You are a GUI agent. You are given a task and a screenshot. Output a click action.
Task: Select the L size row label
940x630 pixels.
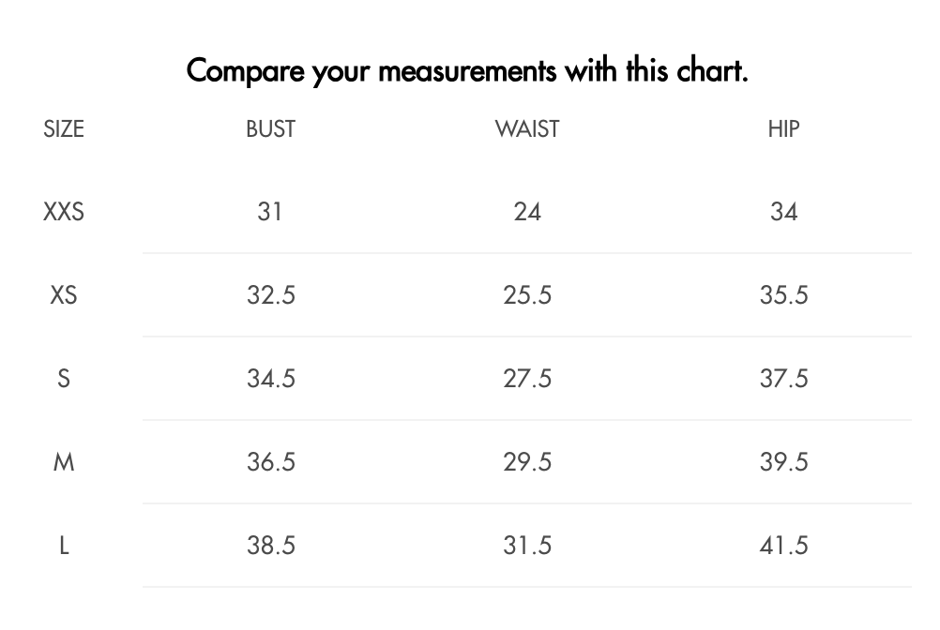pyautogui.click(x=64, y=545)
